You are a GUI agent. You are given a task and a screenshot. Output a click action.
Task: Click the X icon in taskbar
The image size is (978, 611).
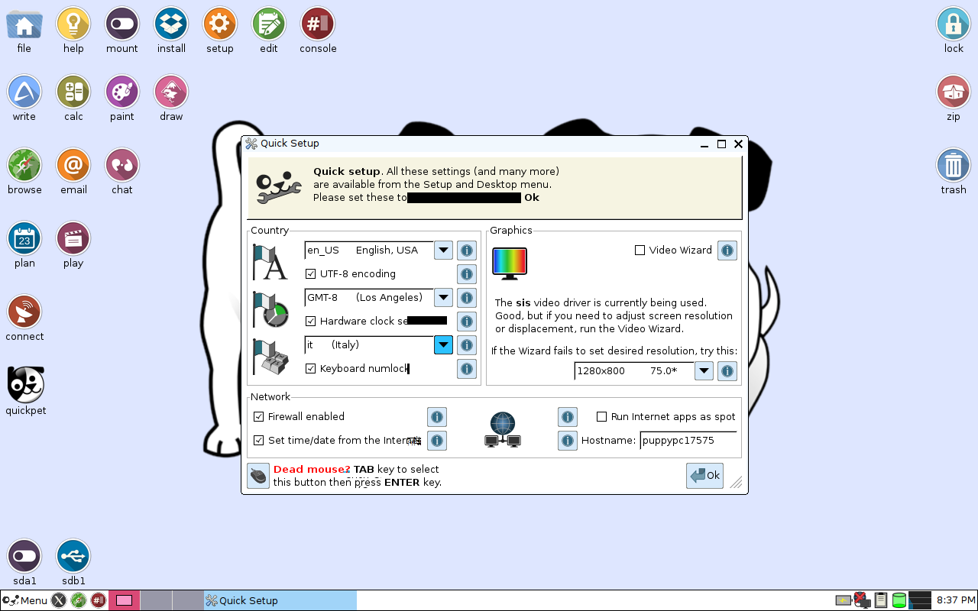click(x=59, y=600)
